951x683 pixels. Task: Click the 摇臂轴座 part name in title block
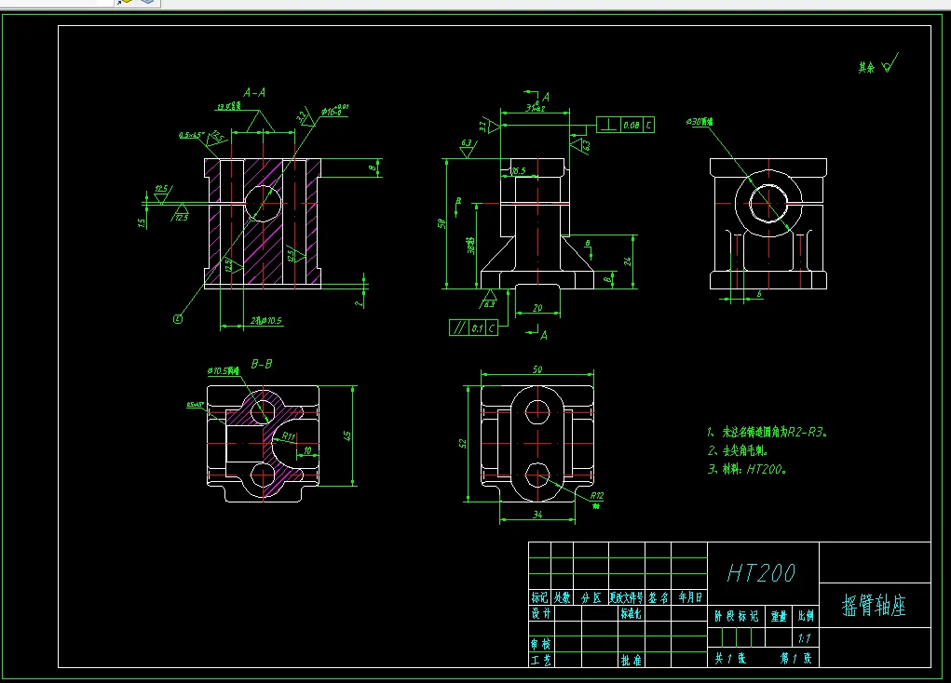point(874,606)
